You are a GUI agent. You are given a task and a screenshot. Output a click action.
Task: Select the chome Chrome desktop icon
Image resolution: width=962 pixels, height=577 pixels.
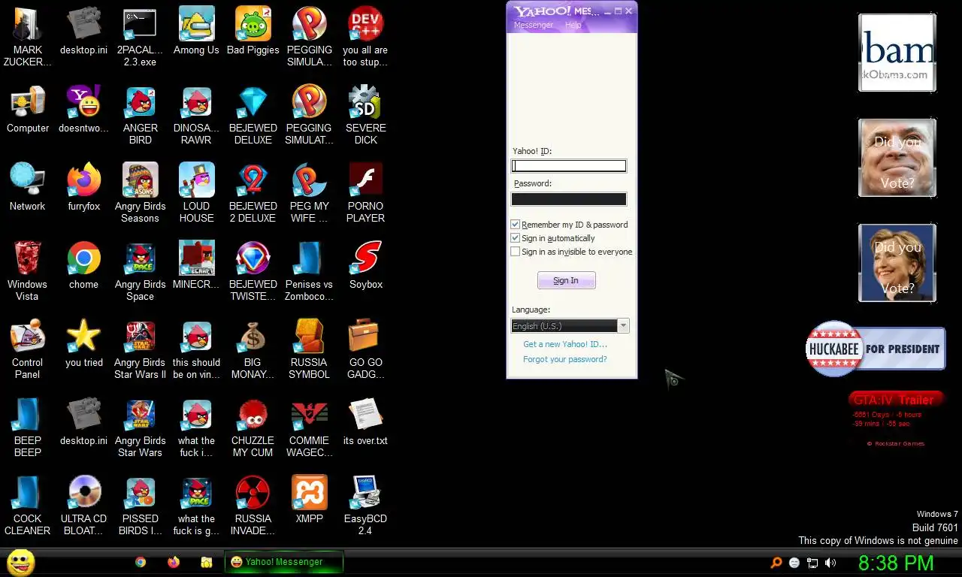point(83,258)
